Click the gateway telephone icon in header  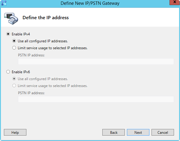tap(11, 19)
